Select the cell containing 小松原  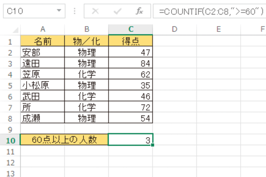pyautogui.click(x=43, y=85)
